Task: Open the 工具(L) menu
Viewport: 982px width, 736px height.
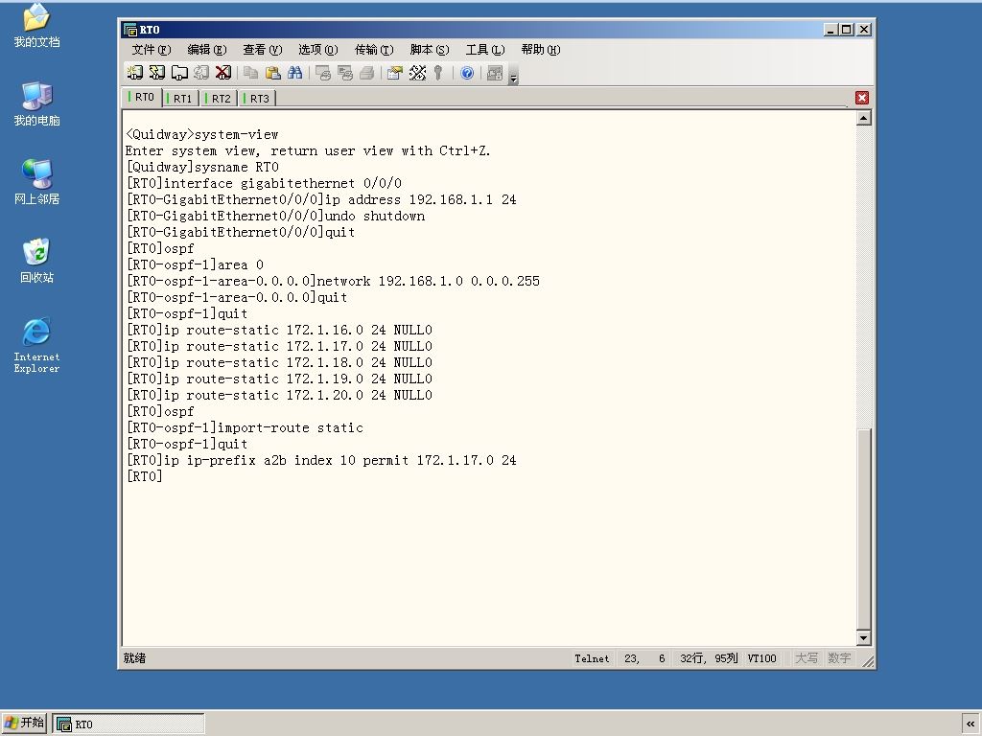Action: (485, 50)
